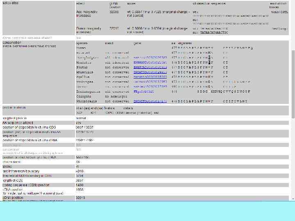Select the 'length of CDS' label
The image size is (295, 221).
click(13, 180)
